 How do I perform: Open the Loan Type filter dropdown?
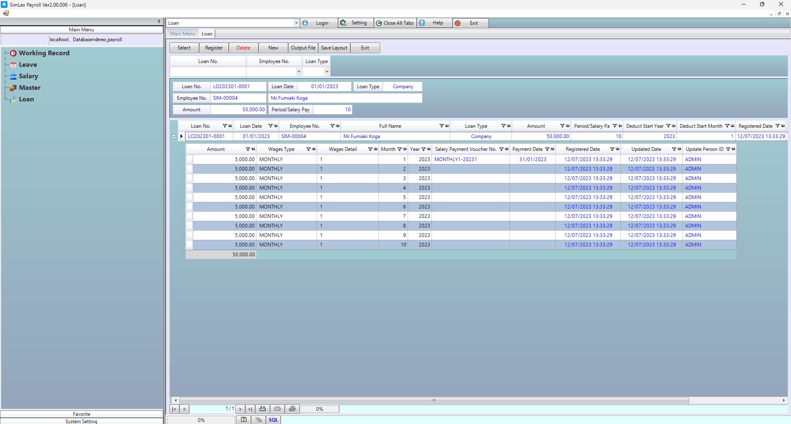327,72
